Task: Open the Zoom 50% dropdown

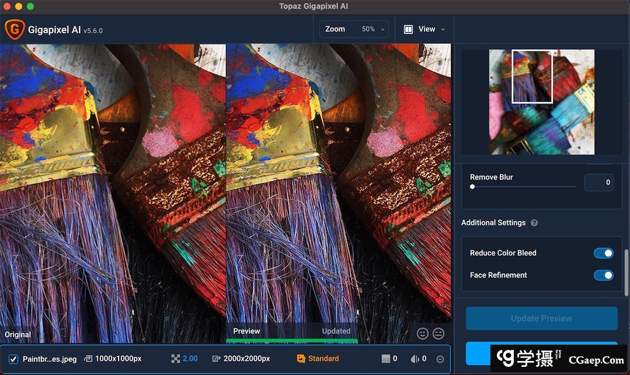Action: pos(354,29)
